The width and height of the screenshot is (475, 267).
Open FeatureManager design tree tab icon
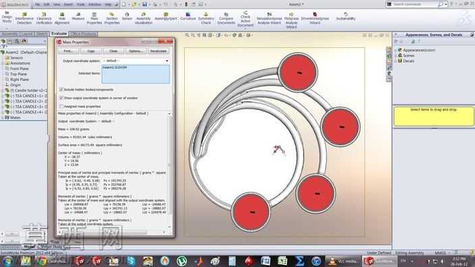point(3,41)
